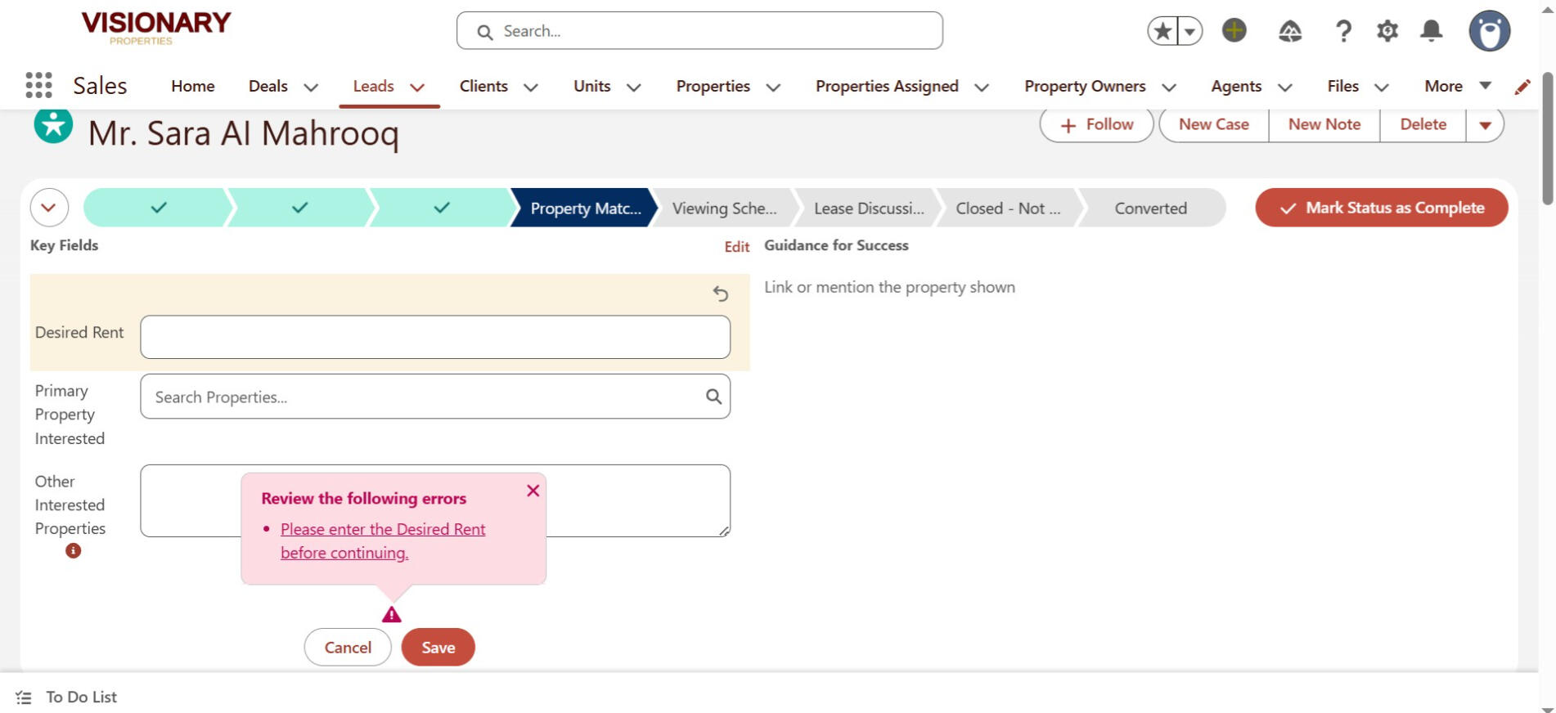The height and width of the screenshot is (713, 1556).
Task: Click the undo arrow next to Desired Rent
Action: [720, 294]
